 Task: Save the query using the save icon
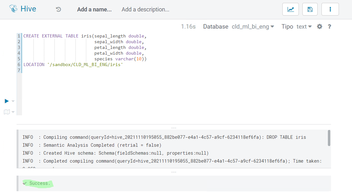point(310,9)
